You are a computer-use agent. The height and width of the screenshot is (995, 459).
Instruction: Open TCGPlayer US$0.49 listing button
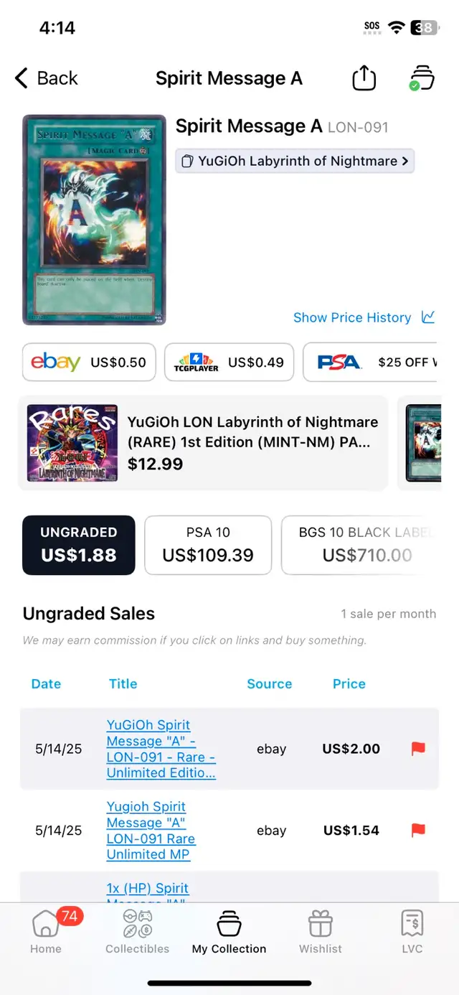tap(229, 362)
